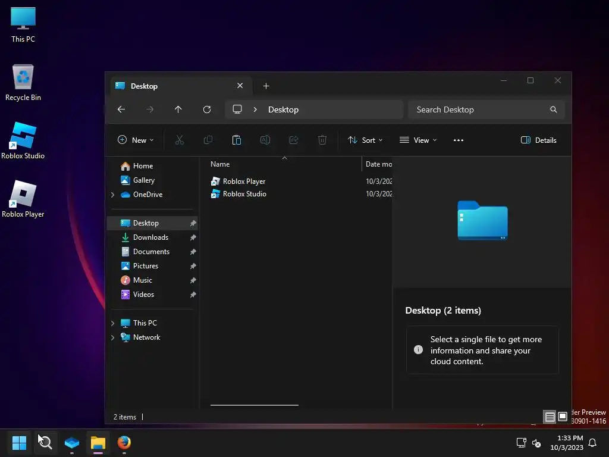Click the Cut scissors icon
Viewport: 609px width, 457px height.
(180, 140)
